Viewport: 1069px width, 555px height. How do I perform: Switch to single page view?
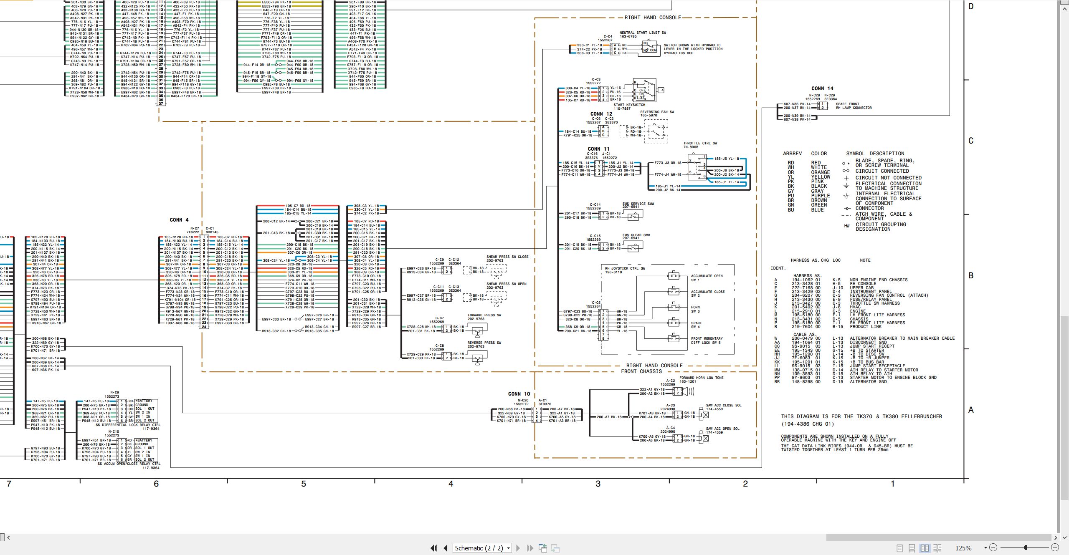(899, 548)
